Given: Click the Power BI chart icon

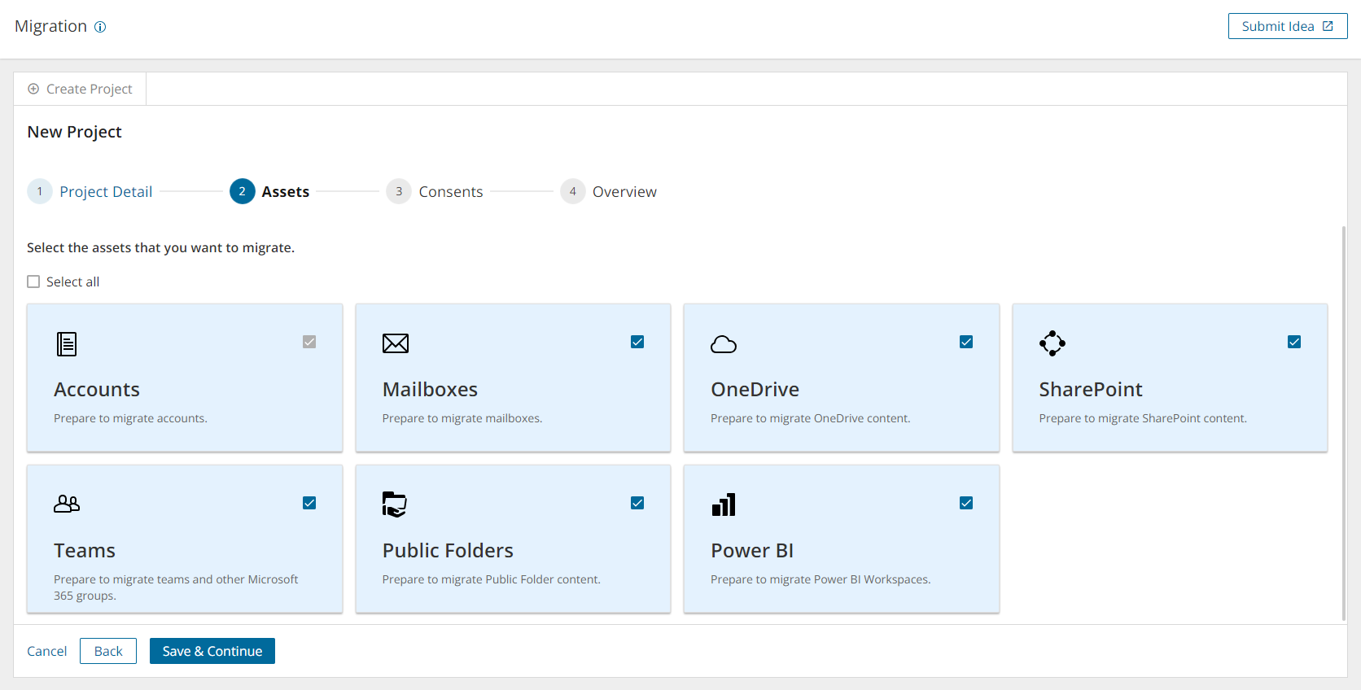Looking at the screenshot, I should pos(724,504).
